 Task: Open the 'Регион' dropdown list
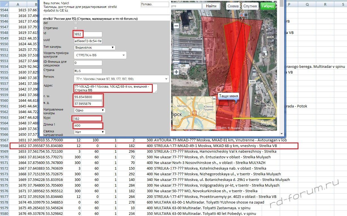click(121, 79)
